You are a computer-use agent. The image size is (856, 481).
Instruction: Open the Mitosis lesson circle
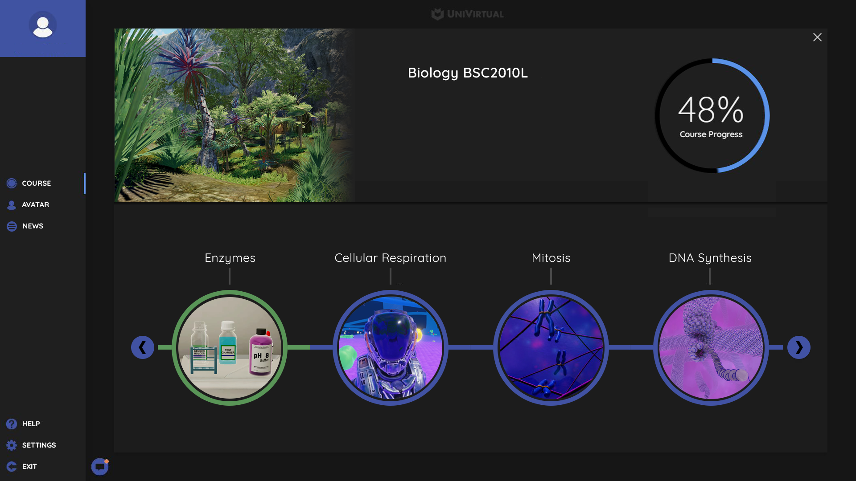(x=551, y=347)
